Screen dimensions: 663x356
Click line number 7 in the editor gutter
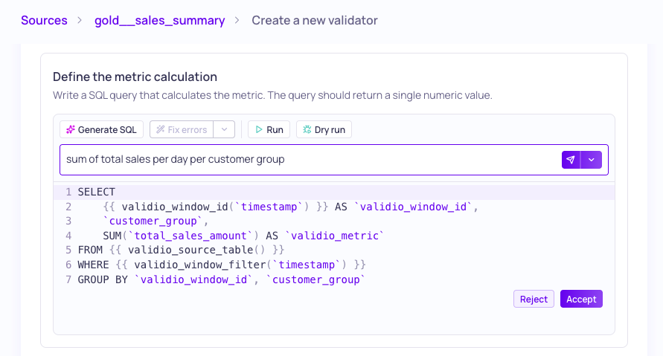[68, 279]
